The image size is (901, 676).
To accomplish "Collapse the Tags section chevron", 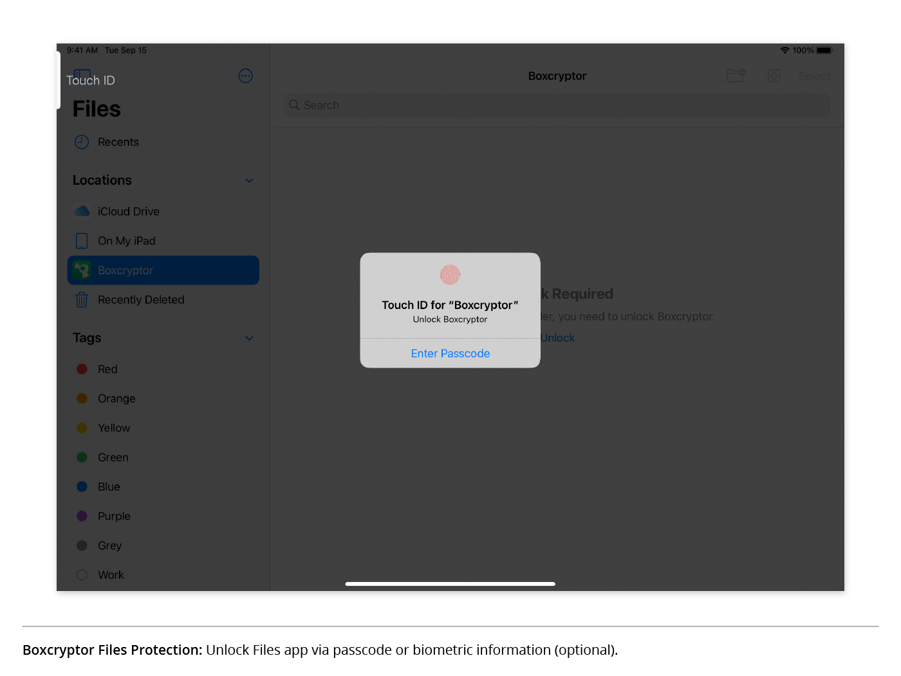I will point(249,338).
